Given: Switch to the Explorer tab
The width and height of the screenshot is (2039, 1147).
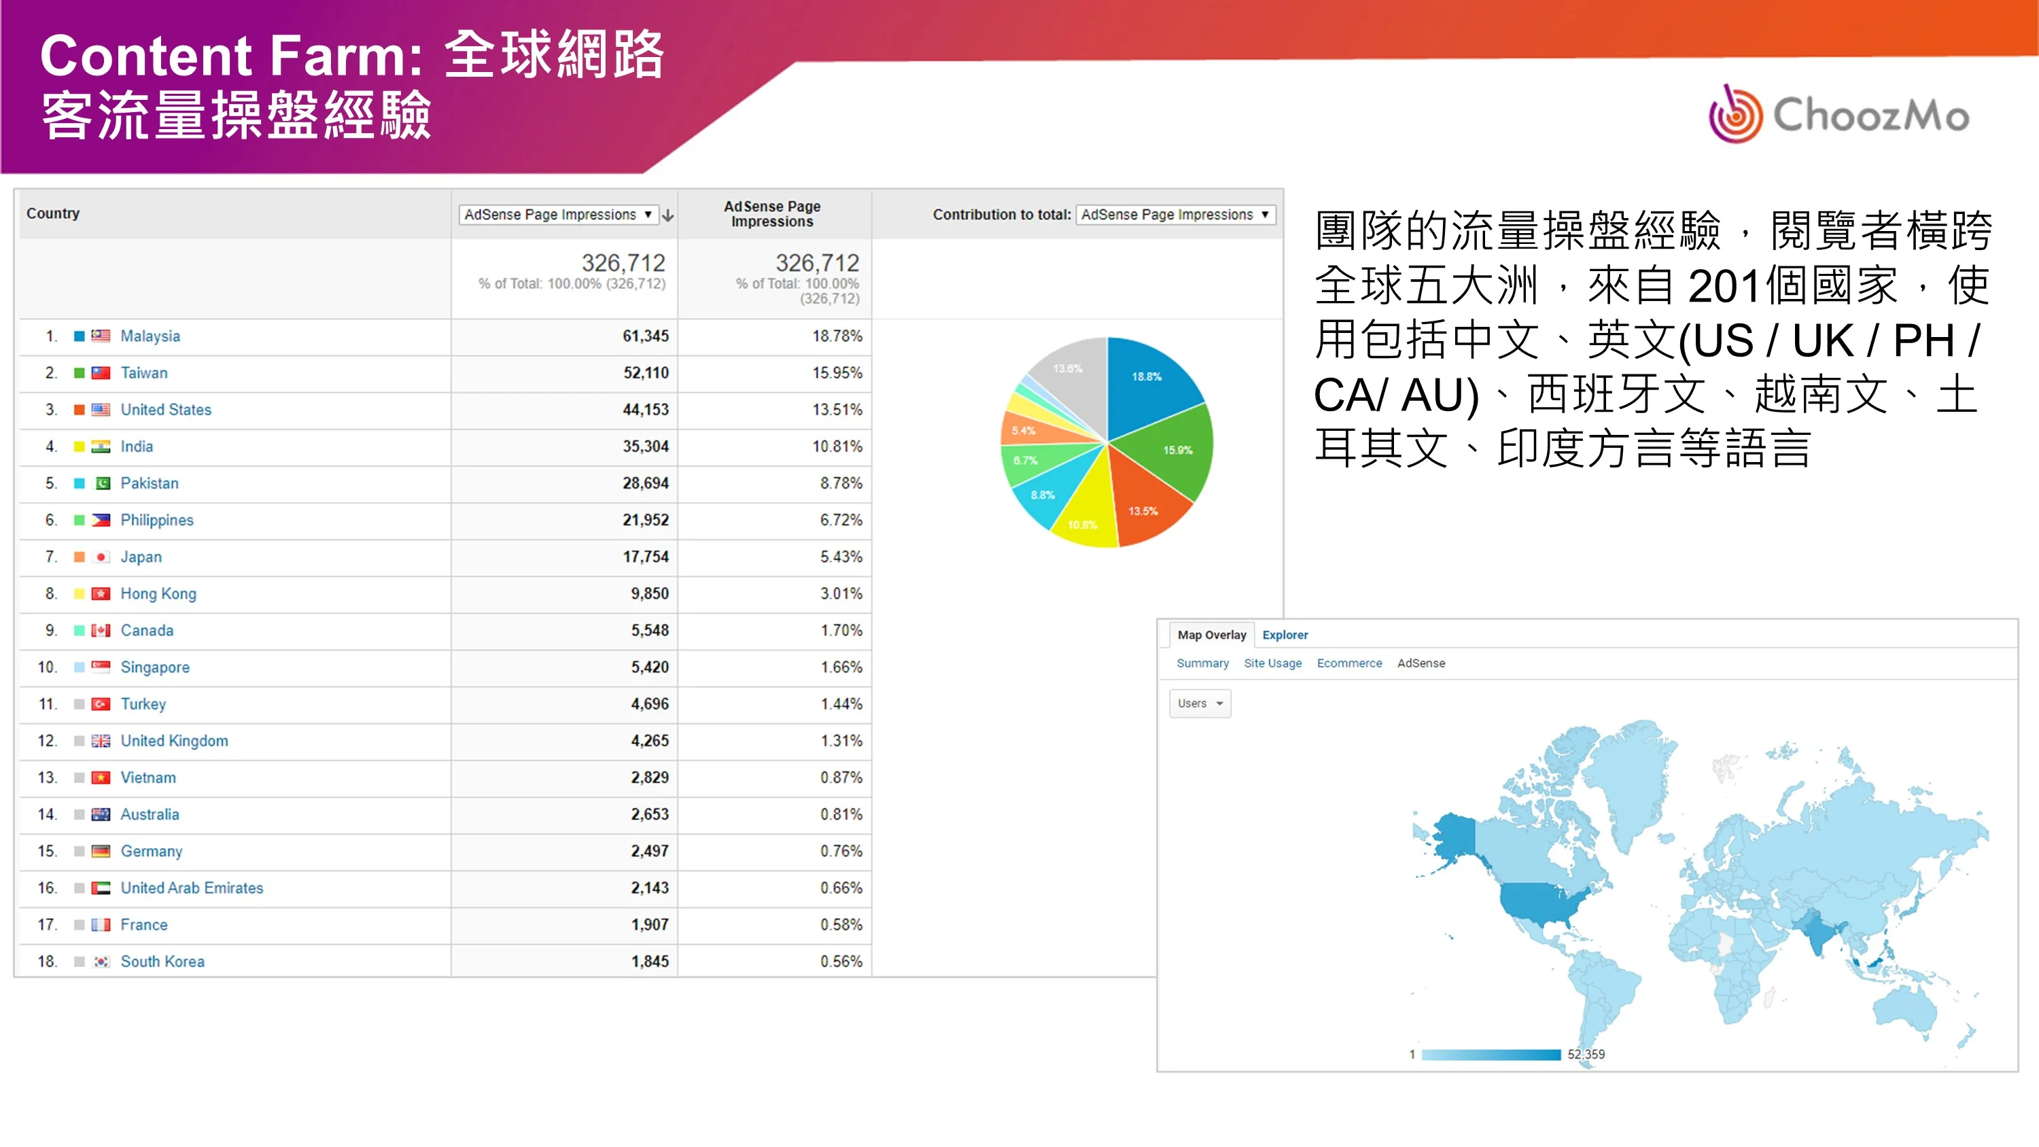Looking at the screenshot, I should click(1285, 635).
